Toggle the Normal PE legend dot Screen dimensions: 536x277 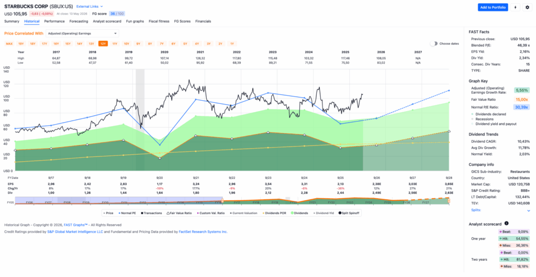click(119, 213)
